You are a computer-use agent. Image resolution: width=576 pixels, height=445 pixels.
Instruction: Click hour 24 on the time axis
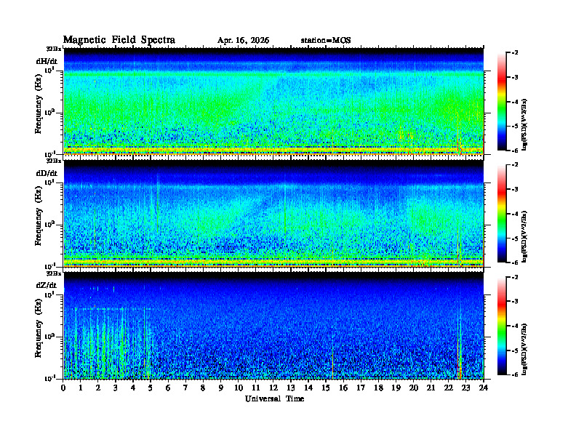(x=484, y=388)
